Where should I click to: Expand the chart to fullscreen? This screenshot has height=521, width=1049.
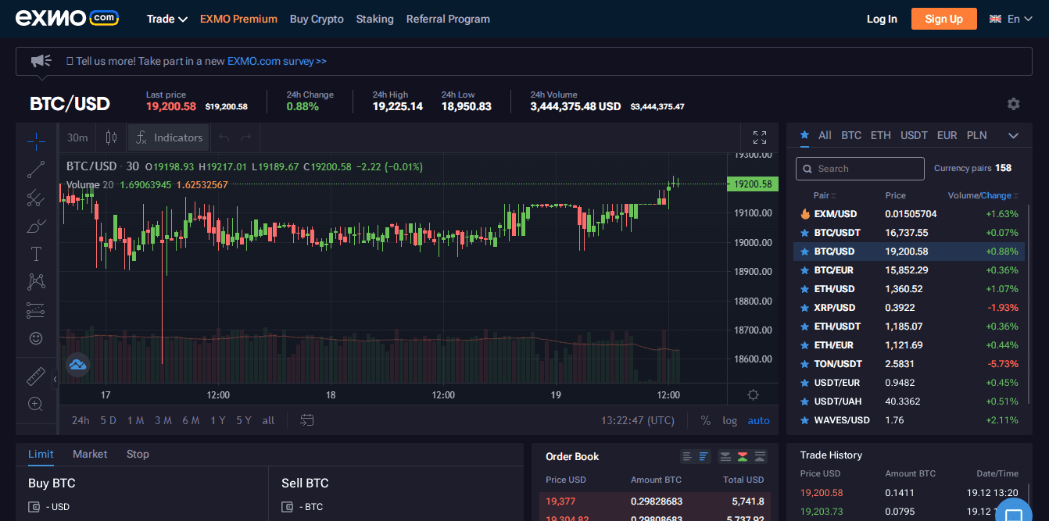[759, 137]
